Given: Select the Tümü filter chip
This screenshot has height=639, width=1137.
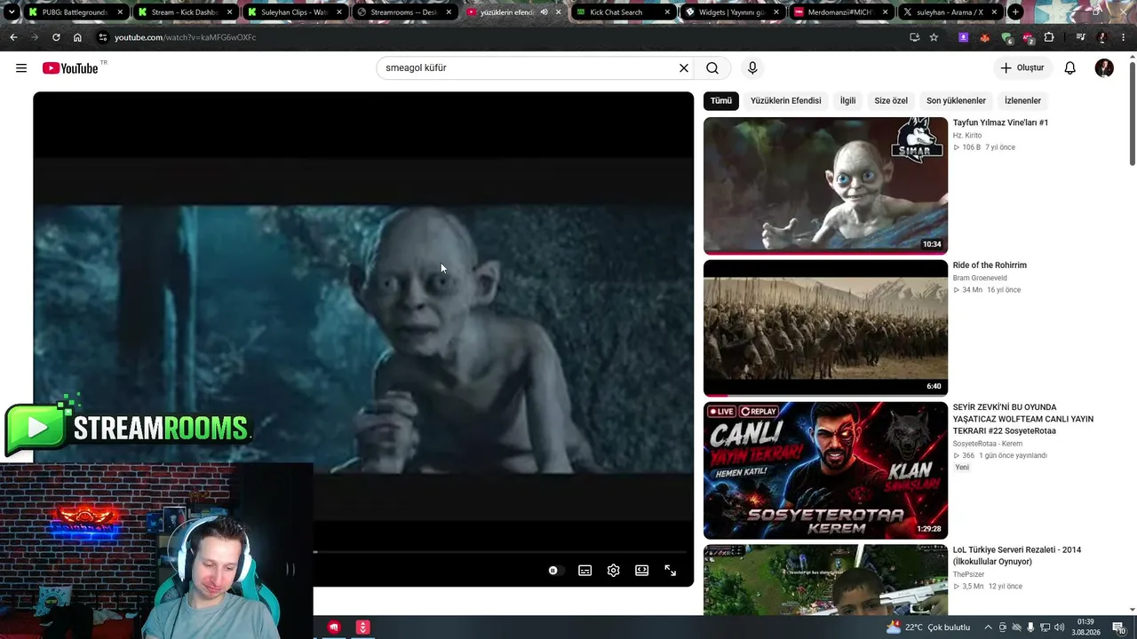Looking at the screenshot, I should point(721,101).
